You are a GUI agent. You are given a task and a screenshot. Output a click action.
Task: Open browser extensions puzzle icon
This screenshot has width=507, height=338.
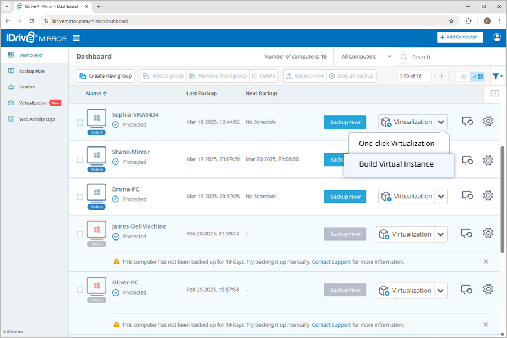(468, 21)
